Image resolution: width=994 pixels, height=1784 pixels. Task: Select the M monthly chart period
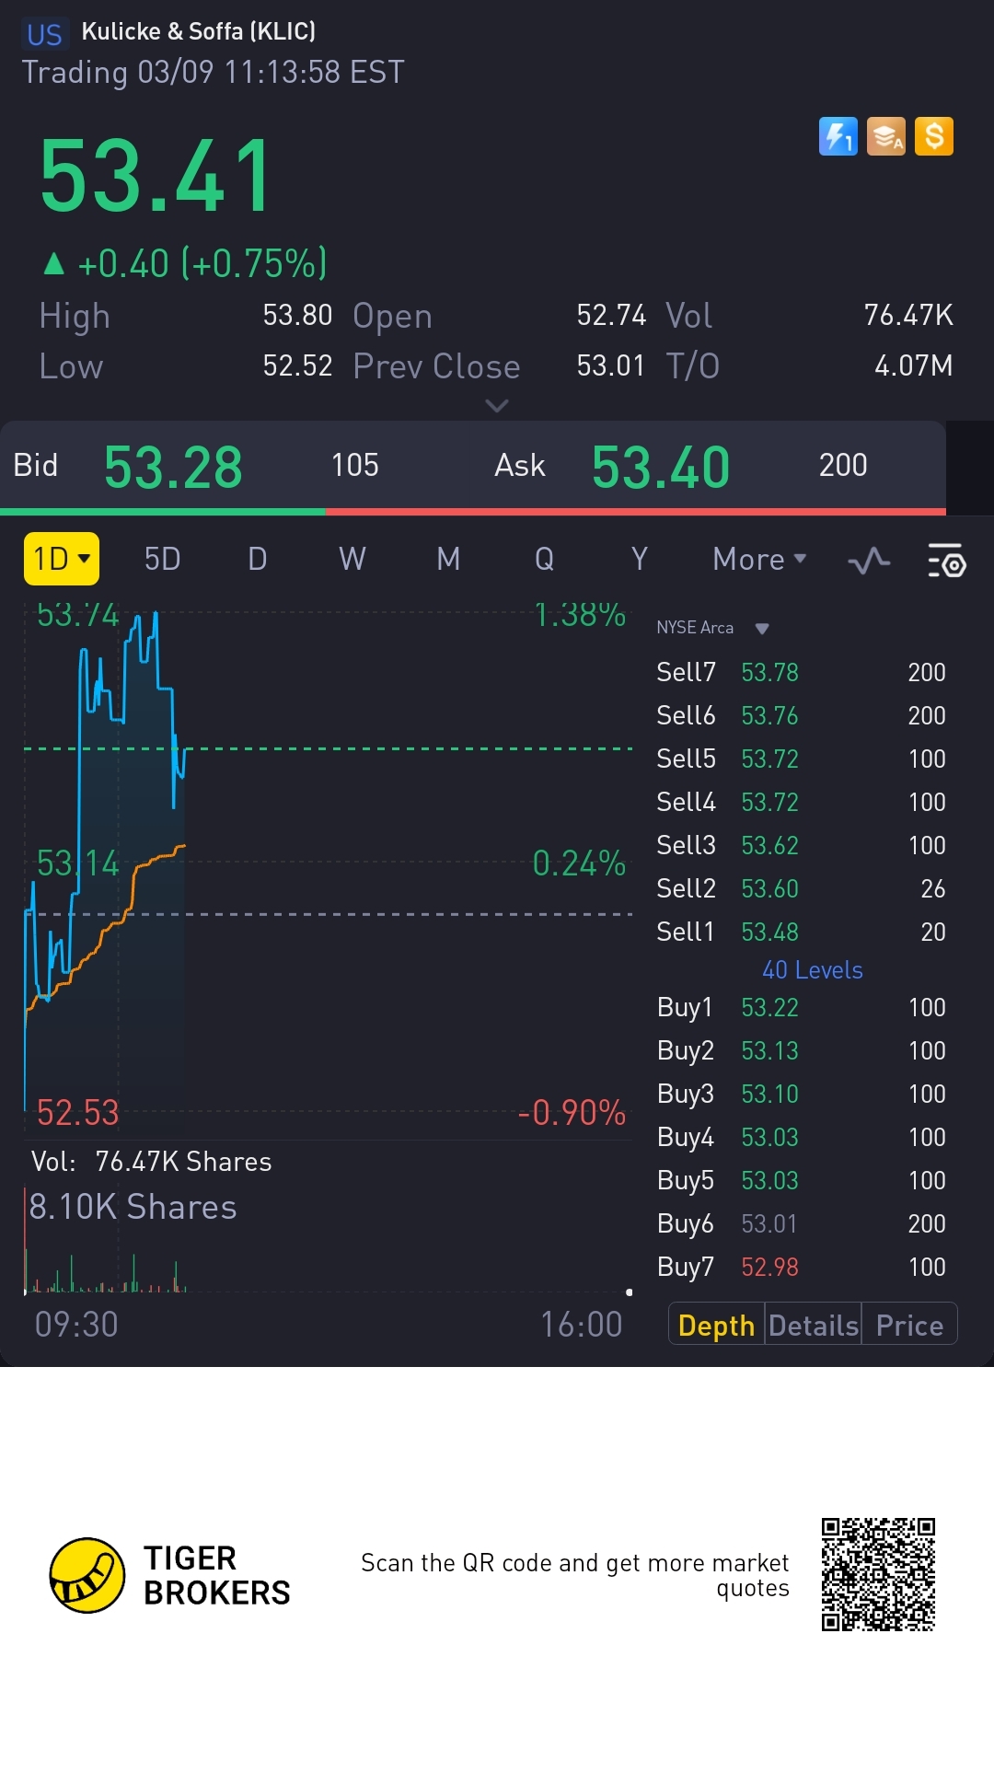[x=448, y=560]
